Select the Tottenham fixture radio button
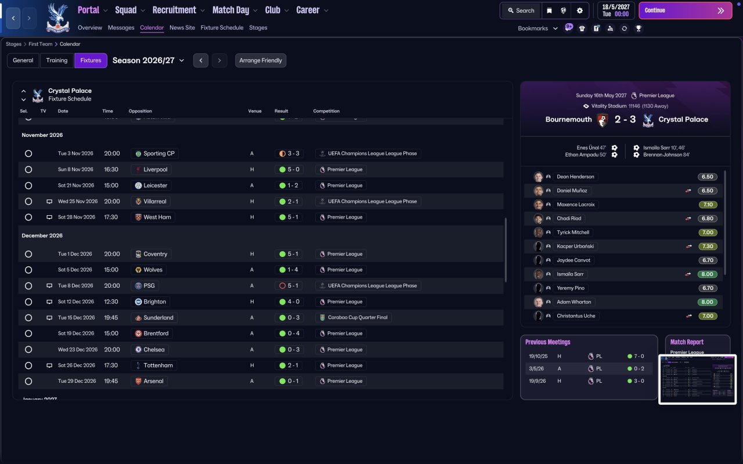The width and height of the screenshot is (743, 464). tap(28, 365)
